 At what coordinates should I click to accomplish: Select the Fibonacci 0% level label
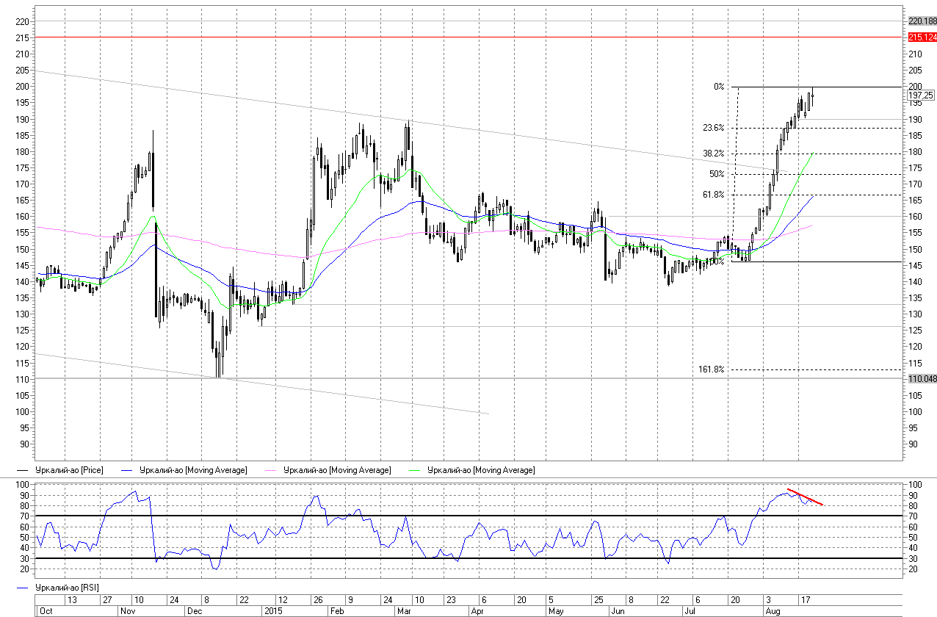[719, 87]
